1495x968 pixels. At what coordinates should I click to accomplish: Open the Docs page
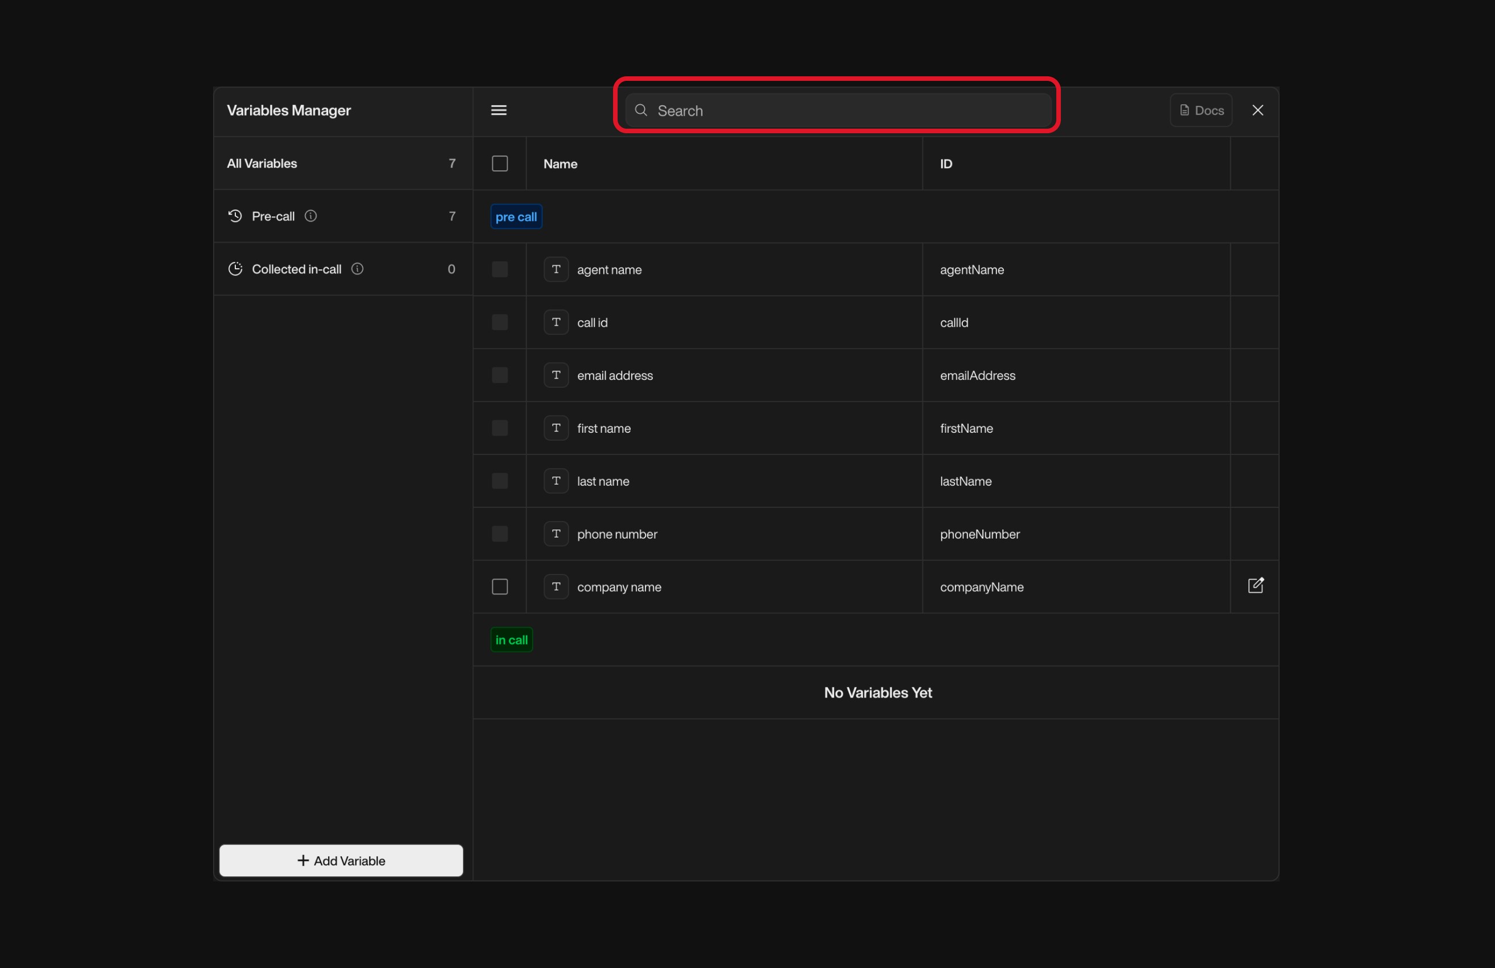[x=1200, y=110]
